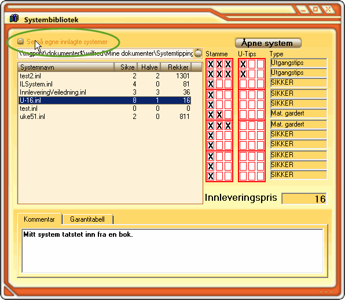Select the Kommentar tab
The image size is (345, 300).
[x=39, y=219]
